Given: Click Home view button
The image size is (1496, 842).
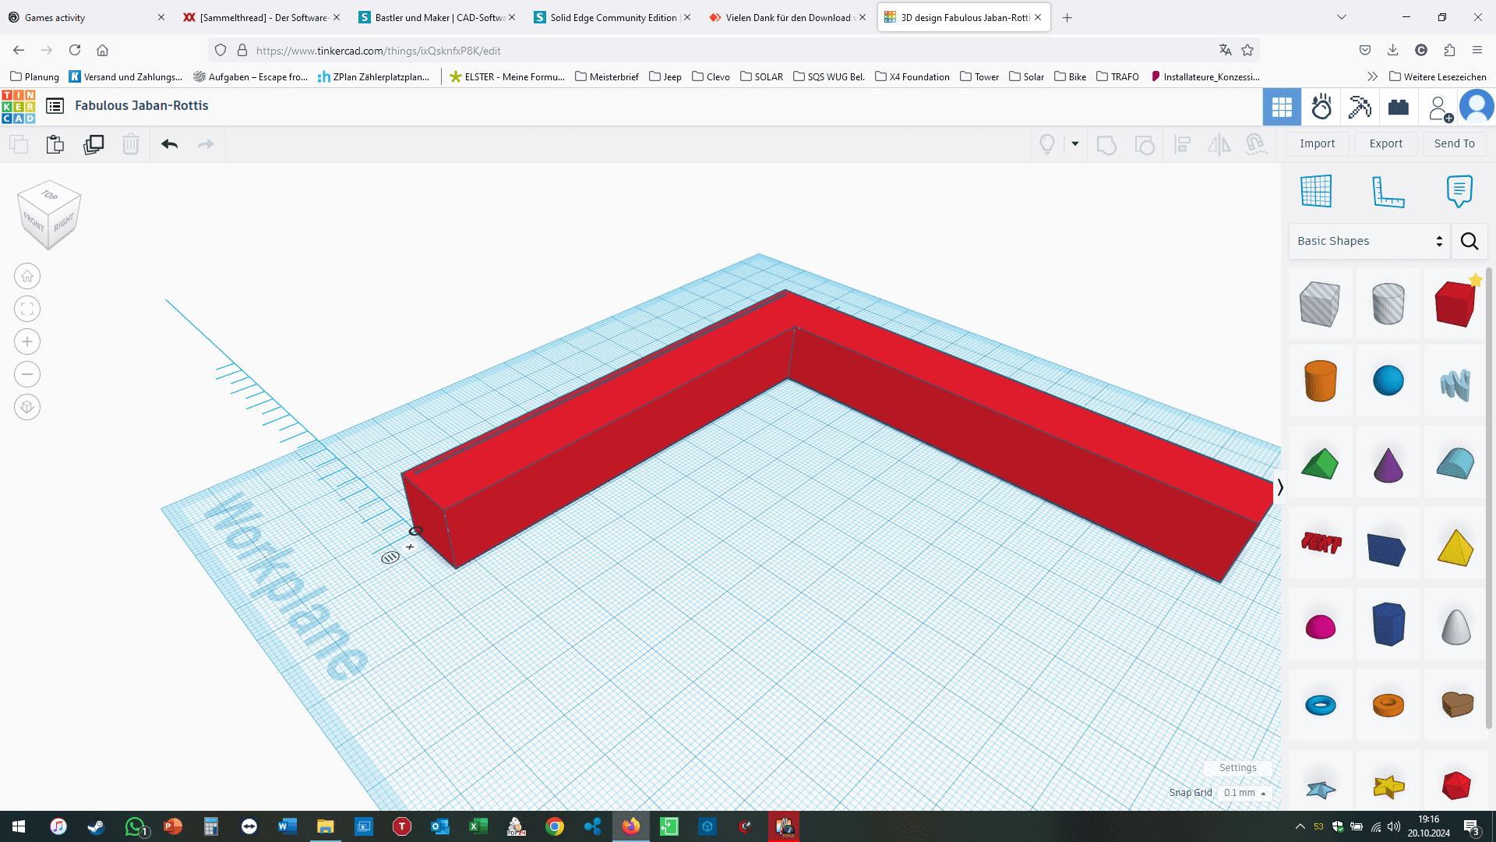Looking at the screenshot, I should coord(27,276).
